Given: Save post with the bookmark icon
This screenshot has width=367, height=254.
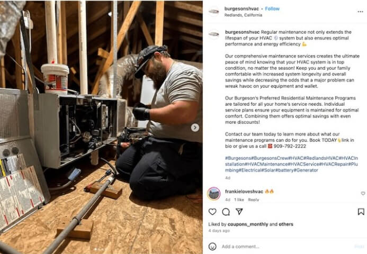Looking at the screenshot, I should (361, 212).
